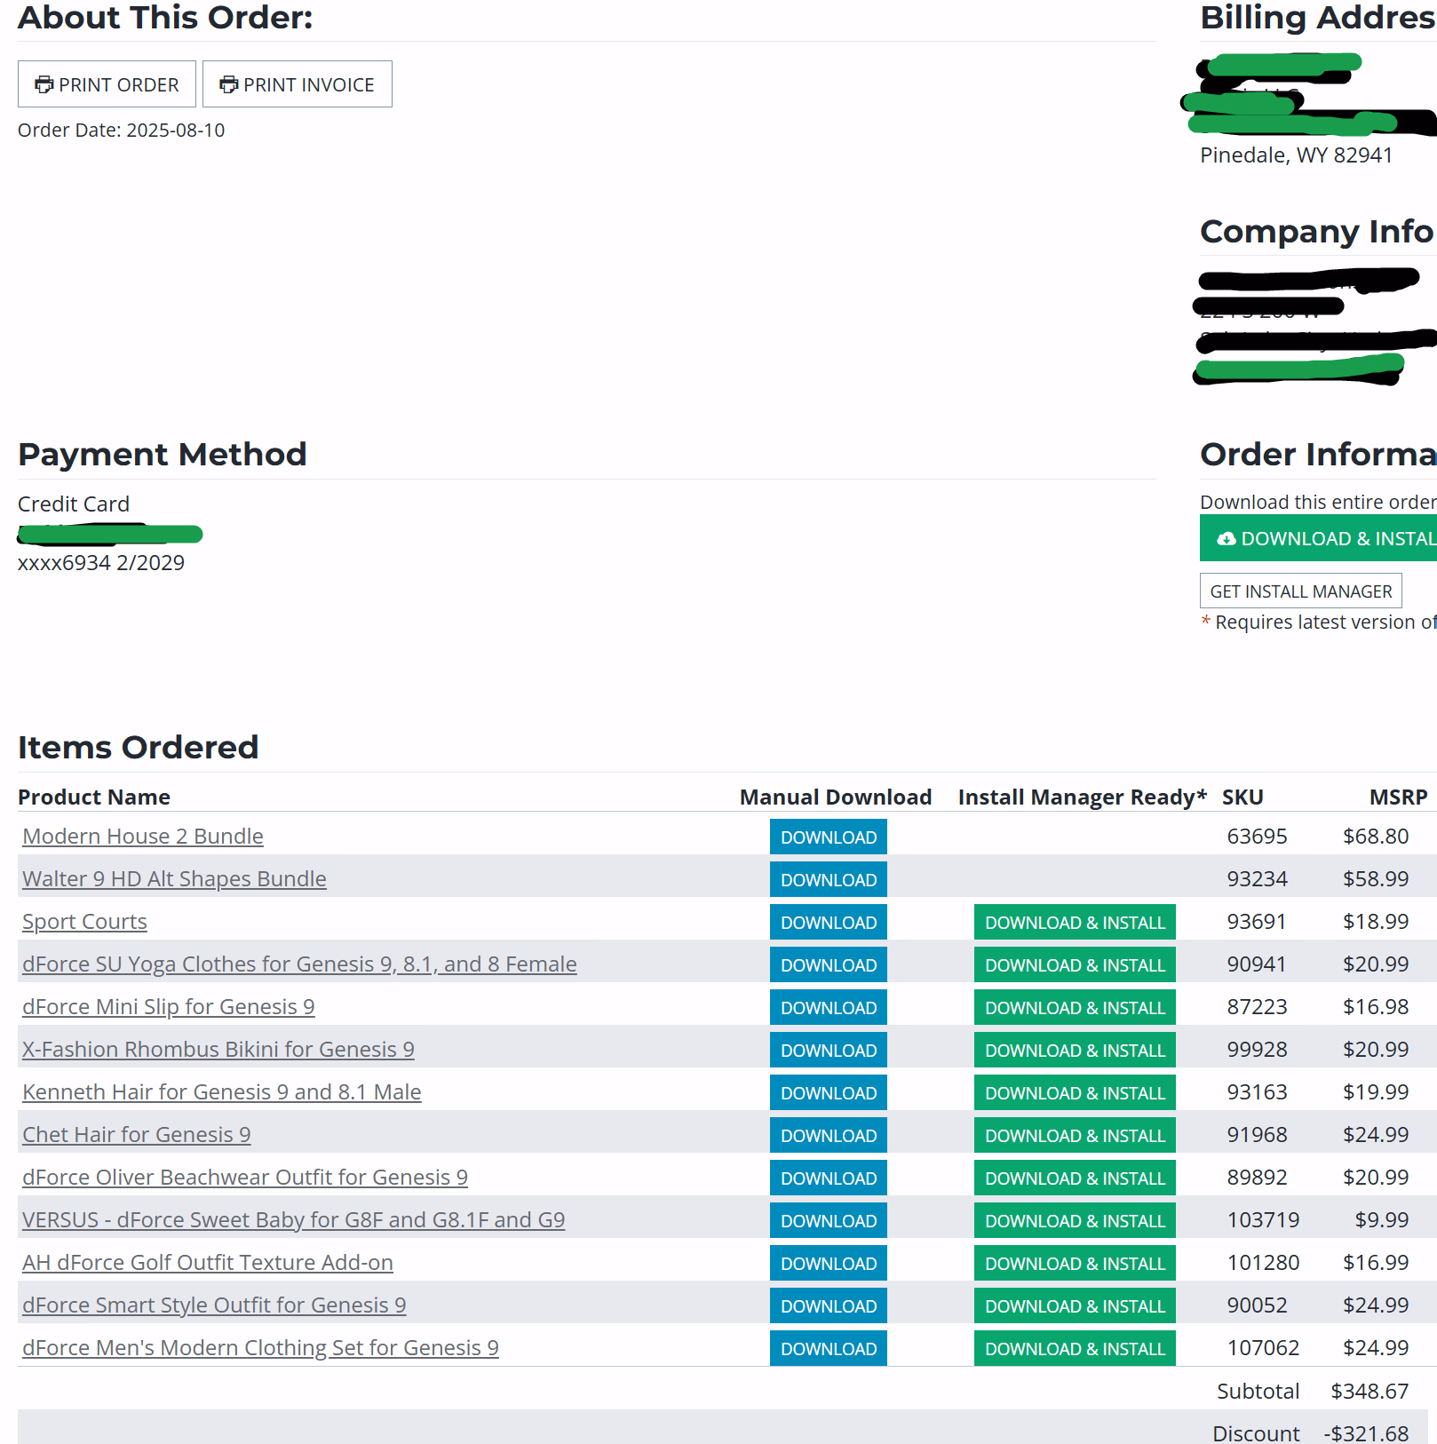Screen dimensions: 1437x1444
Task: Open dForce SU Yoga Clothes product link
Action: [299, 964]
